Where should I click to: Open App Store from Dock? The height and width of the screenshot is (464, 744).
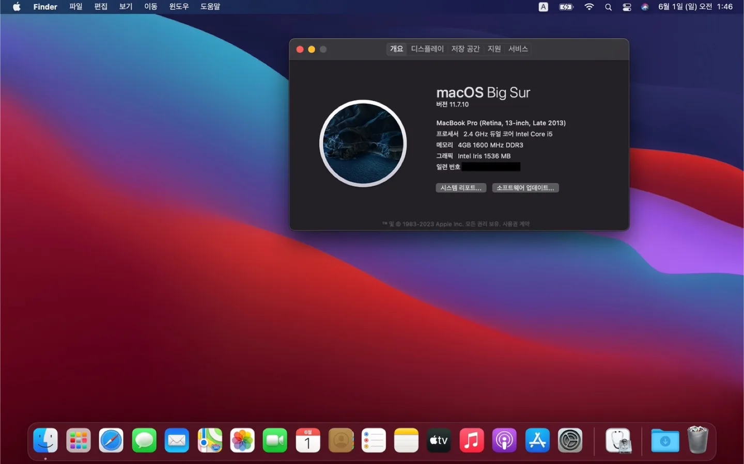(x=537, y=441)
